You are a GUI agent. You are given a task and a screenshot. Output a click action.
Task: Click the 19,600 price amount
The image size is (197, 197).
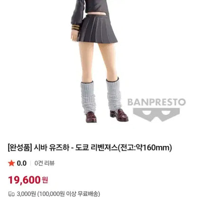[24, 180]
